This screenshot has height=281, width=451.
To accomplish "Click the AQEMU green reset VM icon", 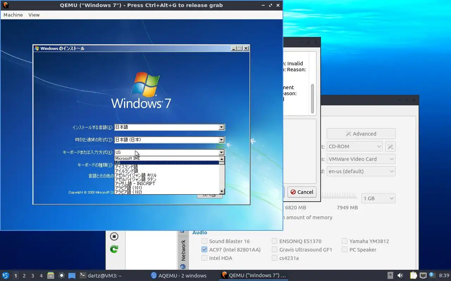I will coord(114,249).
